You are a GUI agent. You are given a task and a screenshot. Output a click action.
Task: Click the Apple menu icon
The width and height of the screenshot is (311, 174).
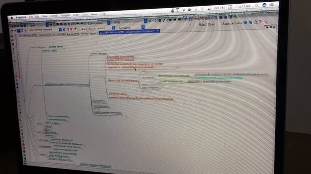pos(12,18)
